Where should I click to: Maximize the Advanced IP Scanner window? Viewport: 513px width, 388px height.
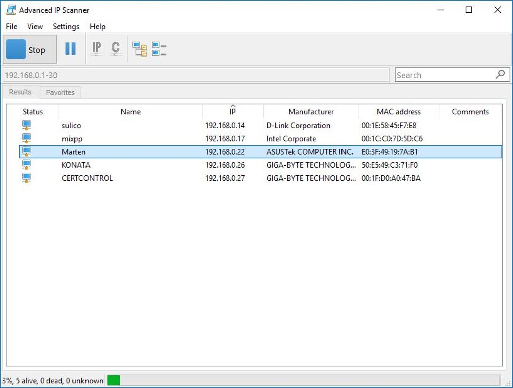[x=469, y=10]
